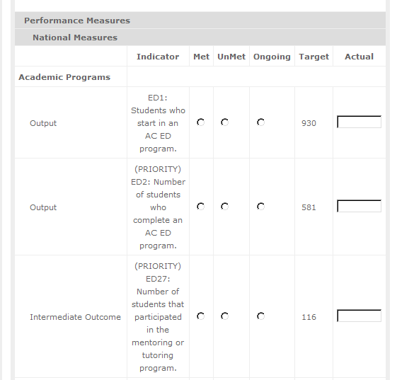This screenshot has width=397, height=380.
Task: Select Met for ED1 students indicator
Action: pos(201,122)
